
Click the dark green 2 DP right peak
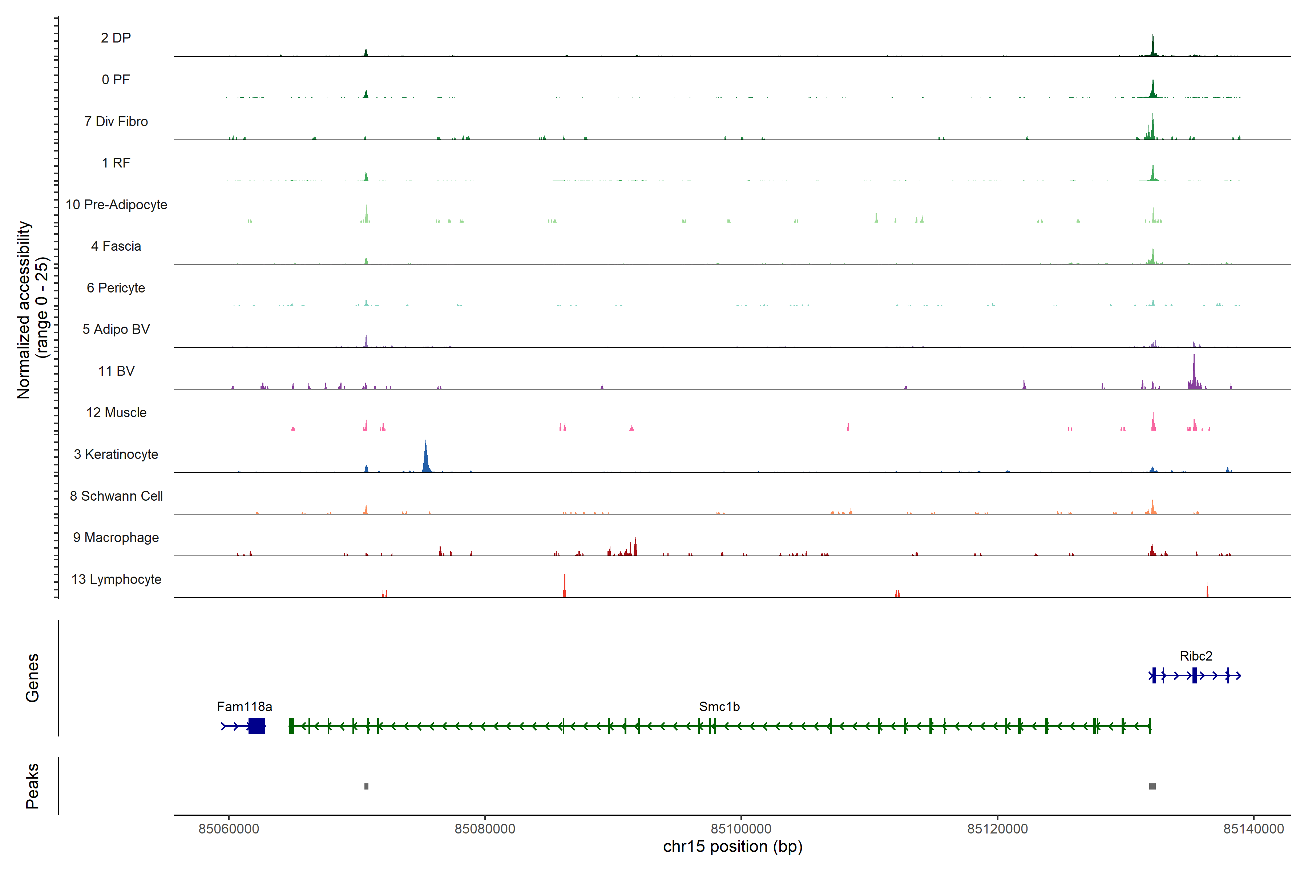pyautogui.click(x=1153, y=47)
